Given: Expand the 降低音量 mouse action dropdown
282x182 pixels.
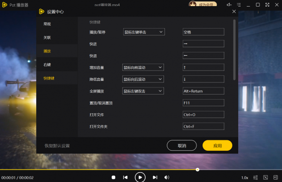Looking at the screenshot, I should (x=143, y=79).
